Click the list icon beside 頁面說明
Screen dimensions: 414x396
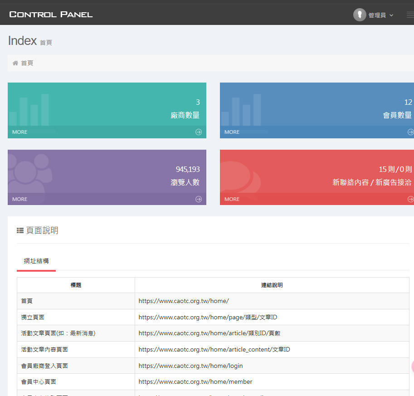pyautogui.click(x=20, y=230)
